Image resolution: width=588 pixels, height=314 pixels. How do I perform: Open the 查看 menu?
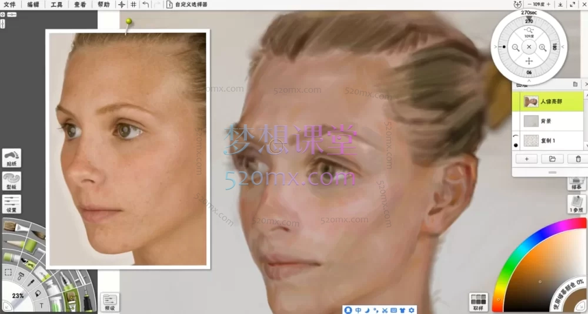tap(80, 5)
